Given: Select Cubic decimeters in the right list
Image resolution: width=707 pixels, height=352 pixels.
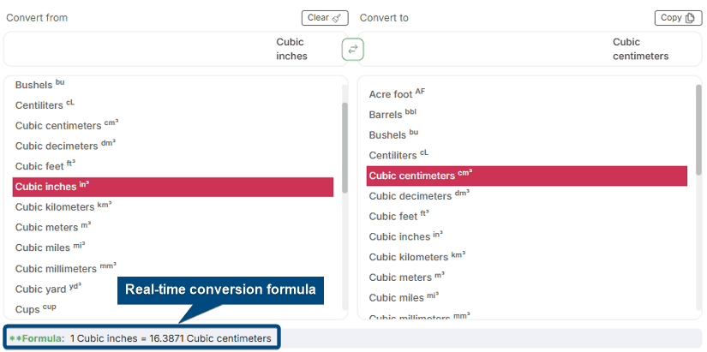Looking at the screenshot, I should click(x=413, y=195).
